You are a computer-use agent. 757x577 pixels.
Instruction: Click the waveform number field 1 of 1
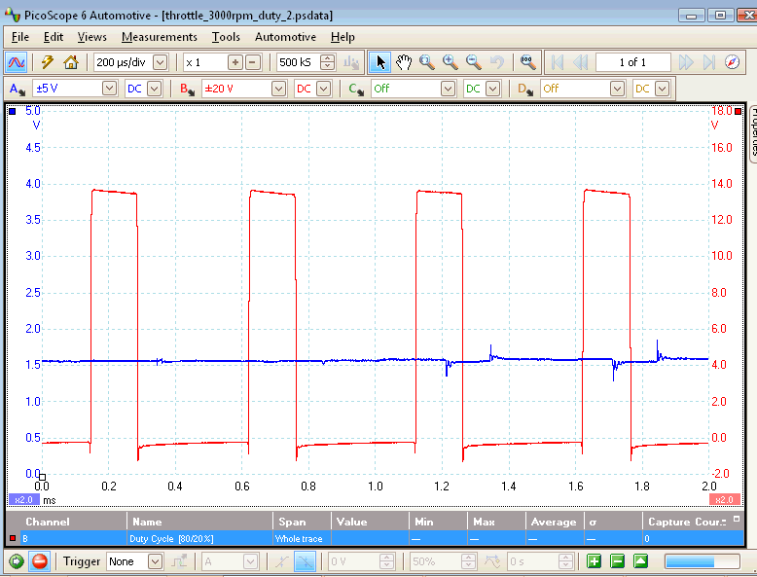tap(633, 62)
